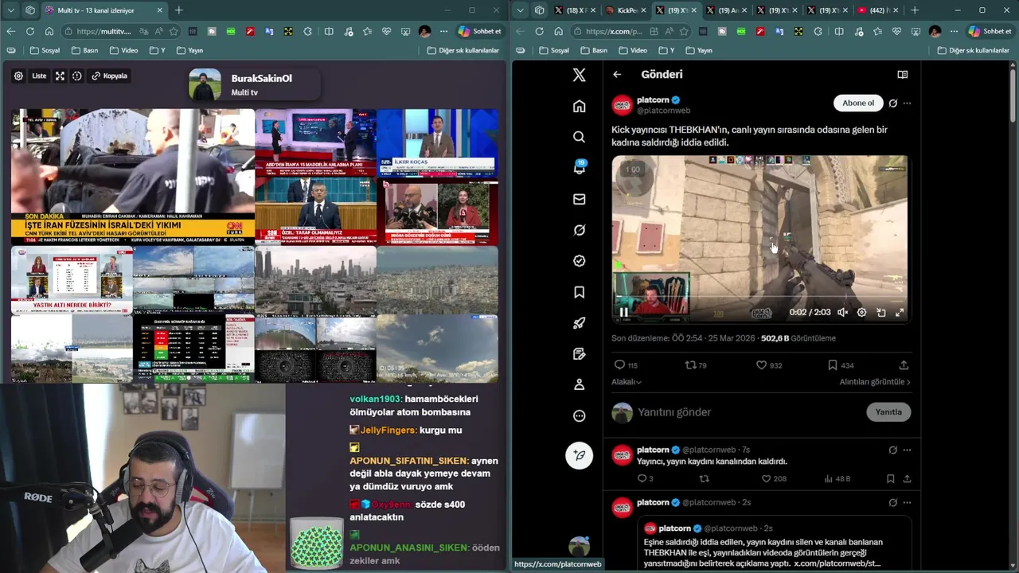Toggle split screen in right browser toolbar
This screenshot has height=573, width=1019.
pyautogui.click(x=838, y=31)
